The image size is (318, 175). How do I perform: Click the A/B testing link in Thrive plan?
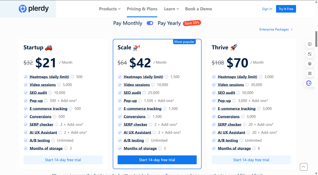(x=228, y=140)
